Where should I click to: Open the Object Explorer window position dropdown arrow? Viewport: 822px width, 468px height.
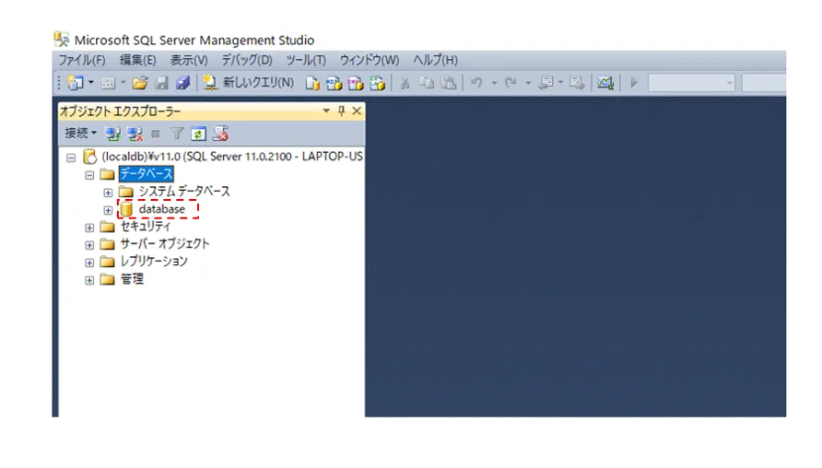click(x=325, y=111)
